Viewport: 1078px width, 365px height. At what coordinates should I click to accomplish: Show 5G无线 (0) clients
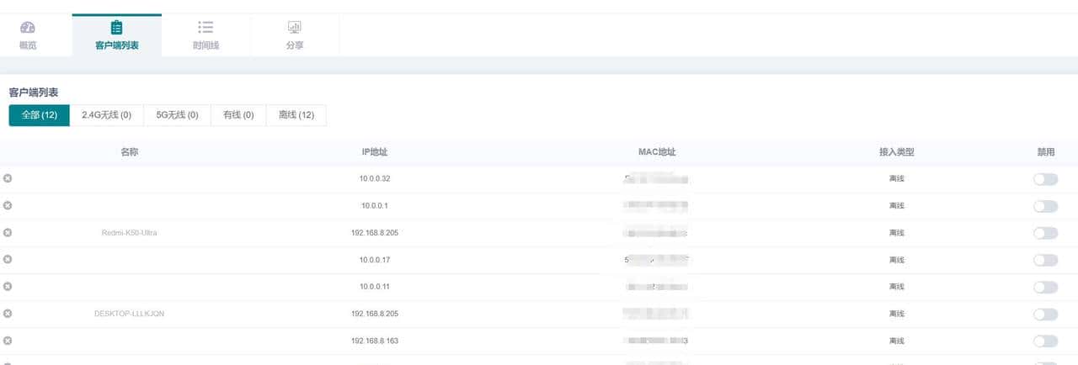(x=178, y=115)
